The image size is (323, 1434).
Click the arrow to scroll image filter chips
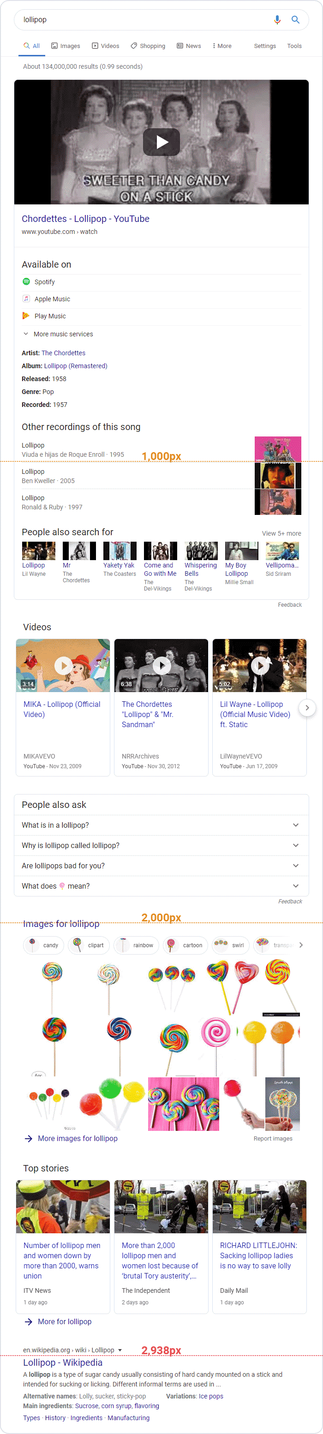[x=300, y=944]
